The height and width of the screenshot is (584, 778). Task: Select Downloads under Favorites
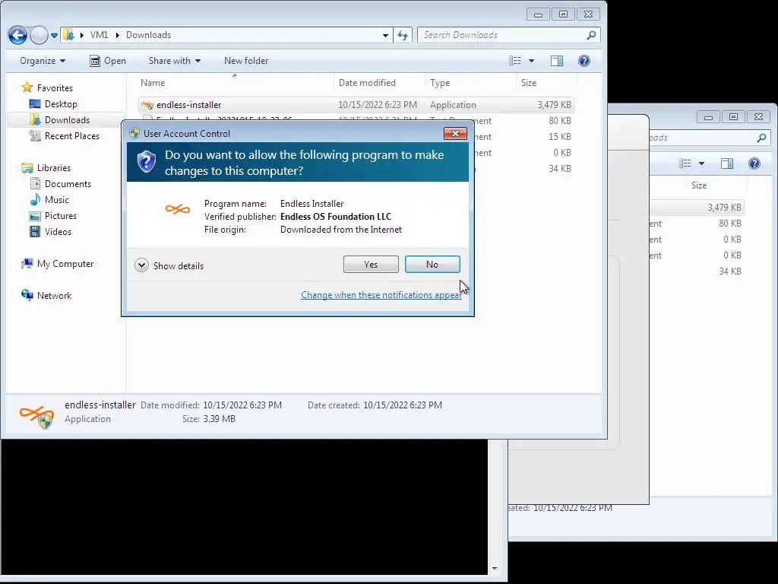(59, 119)
